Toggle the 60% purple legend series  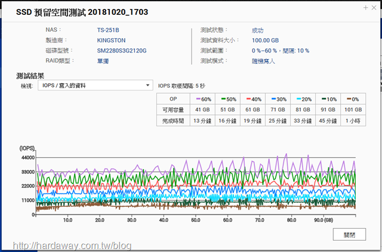coord(204,99)
